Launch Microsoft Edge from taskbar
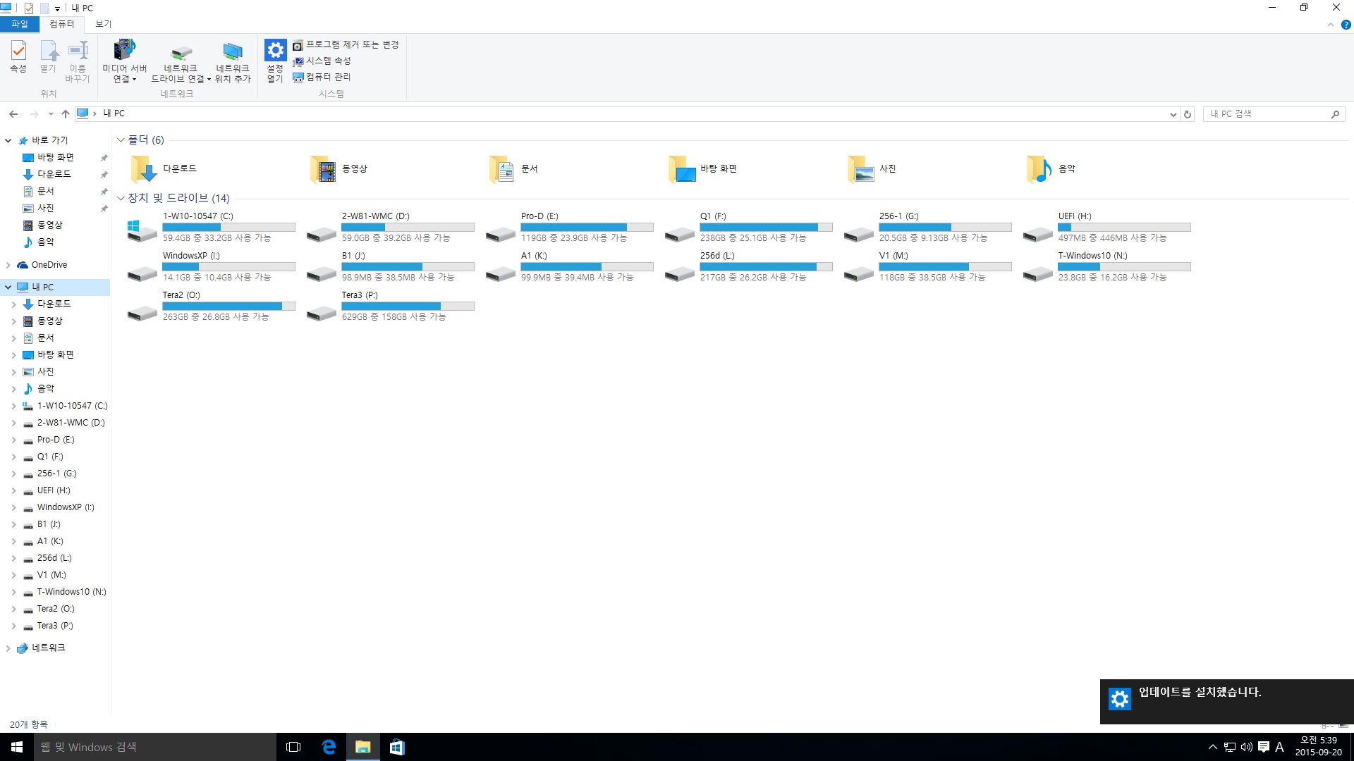 coord(329,747)
